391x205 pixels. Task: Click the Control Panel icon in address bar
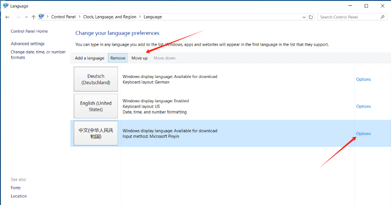42,17
